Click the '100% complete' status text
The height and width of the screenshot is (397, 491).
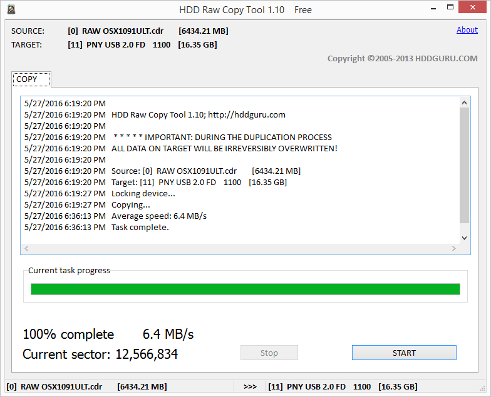click(x=68, y=334)
